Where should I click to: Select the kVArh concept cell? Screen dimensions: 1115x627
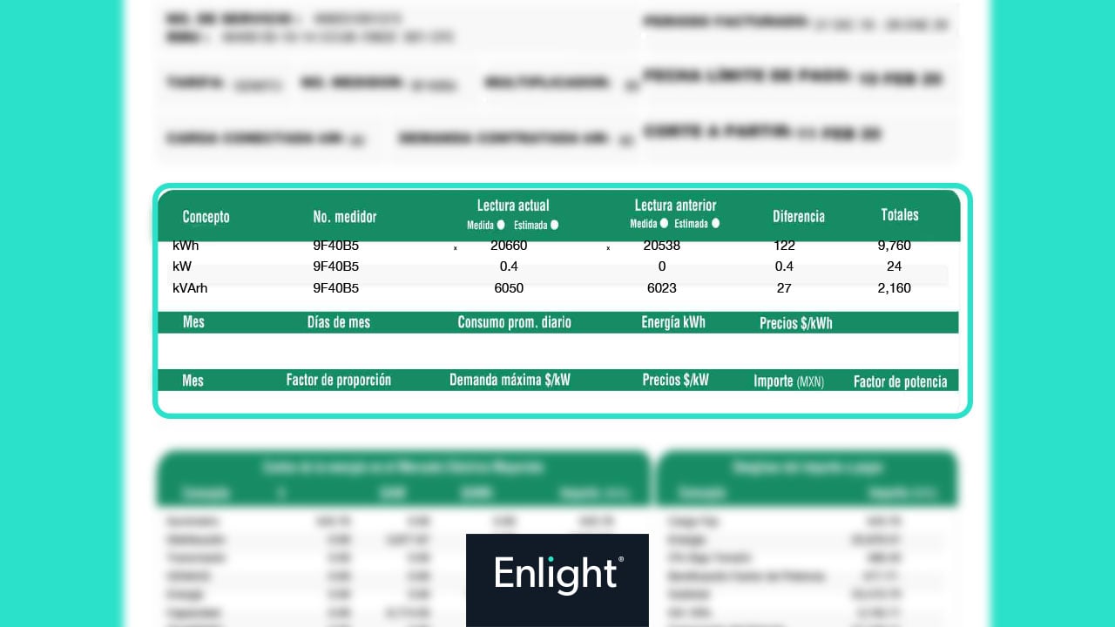tap(190, 288)
